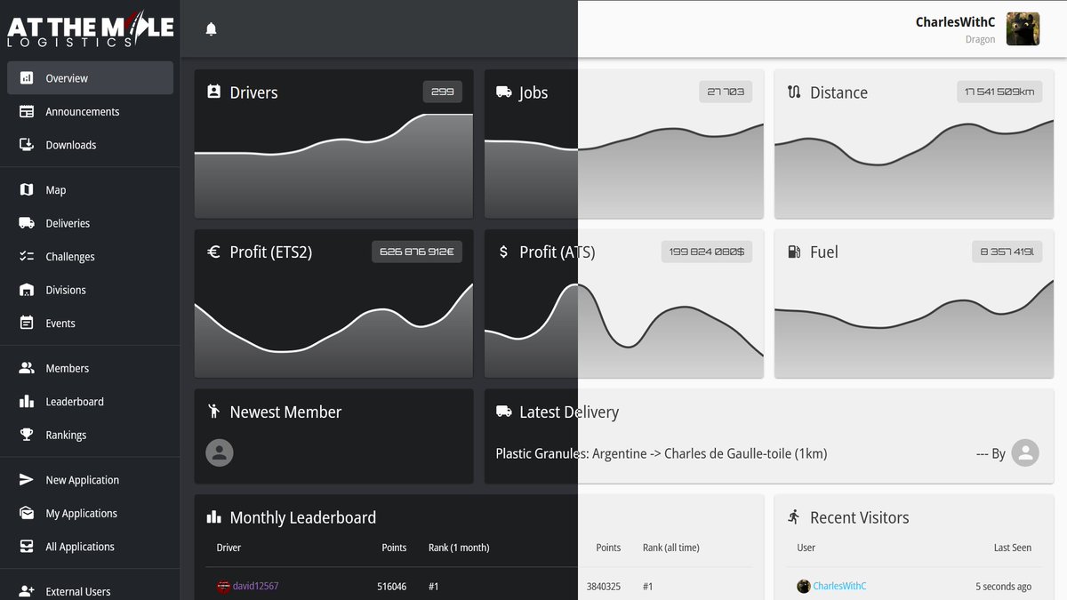Image resolution: width=1067 pixels, height=600 pixels.
Task: Click the Drivers count 299 badge
Action: point(443,92)
